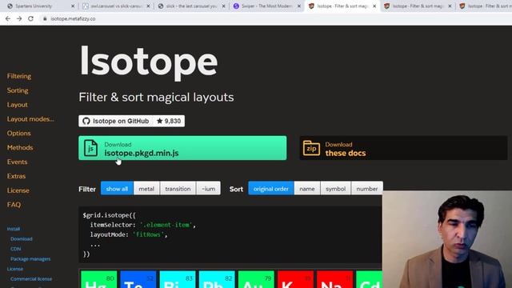The width and height of the screenshot is (512, 288).
Task: Close the second Isotope tab
Action: [x=450, y=6]
